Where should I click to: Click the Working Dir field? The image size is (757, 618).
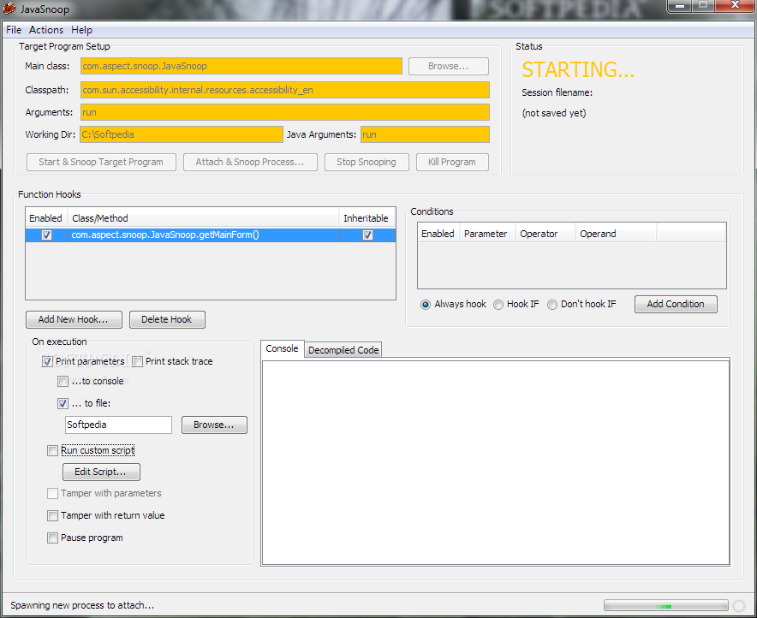(x=181, y=134)
